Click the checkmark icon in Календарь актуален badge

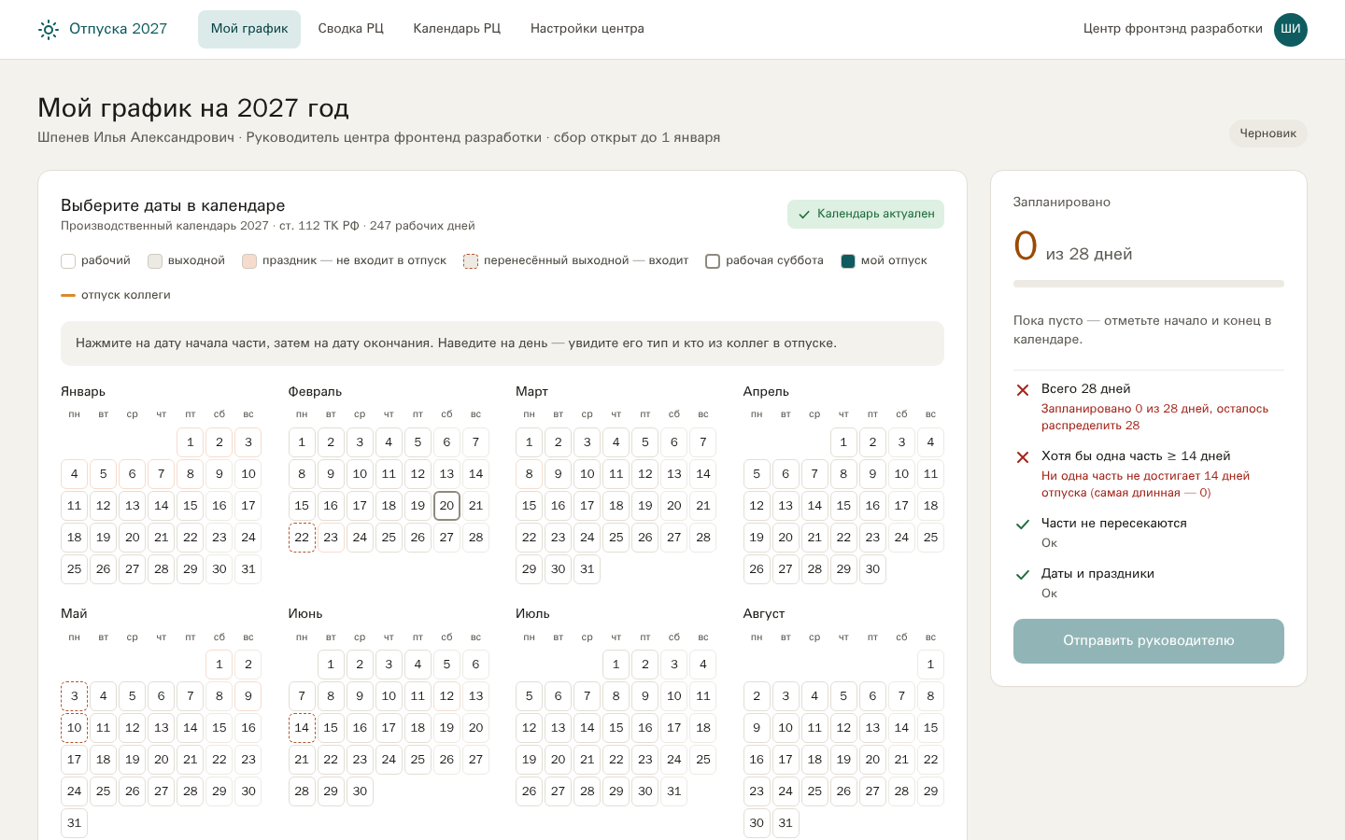[x=804, y=215]
